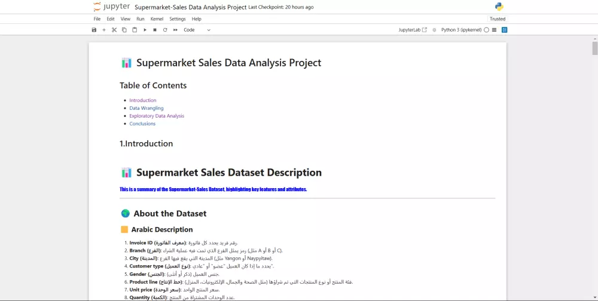Open notebook in JupyterLab
The height and width of the screenshot is (301, 598).
tap(413, 30)
